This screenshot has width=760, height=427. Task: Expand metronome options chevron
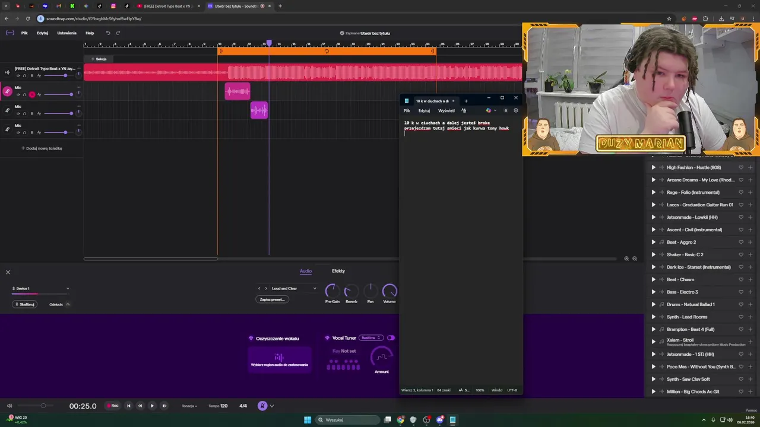pos(272,406)
